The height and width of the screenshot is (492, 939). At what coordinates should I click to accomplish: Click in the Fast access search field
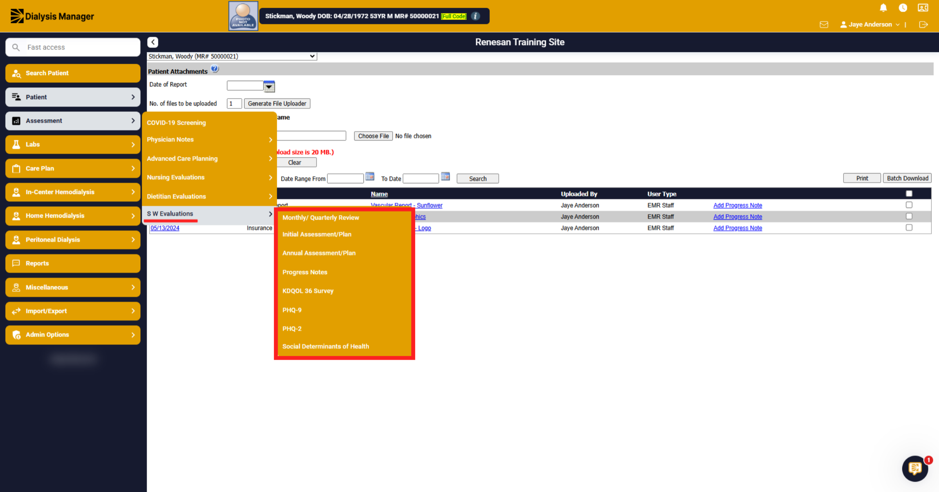tap(73, 47)
